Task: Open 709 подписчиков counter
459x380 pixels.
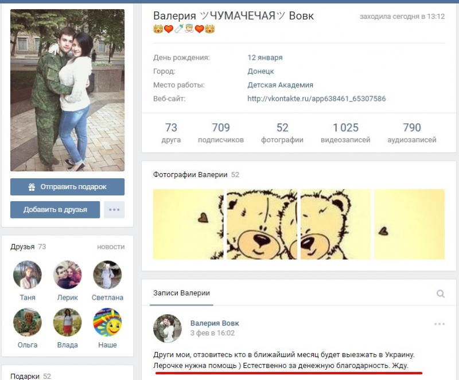Action: tap(221, 132)
